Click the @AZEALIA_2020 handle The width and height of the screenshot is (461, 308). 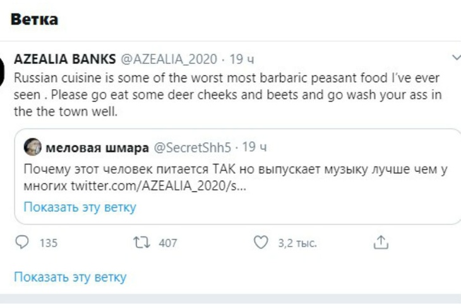point(169,59)
